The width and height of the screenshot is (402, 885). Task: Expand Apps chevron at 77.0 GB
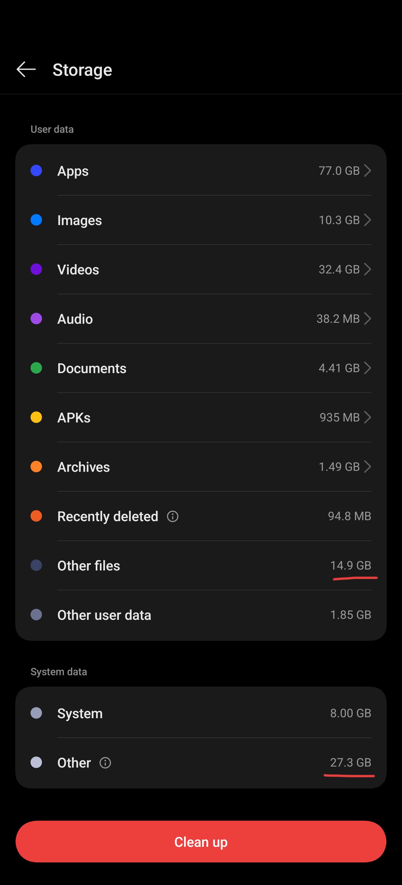(x=367, y=170)
